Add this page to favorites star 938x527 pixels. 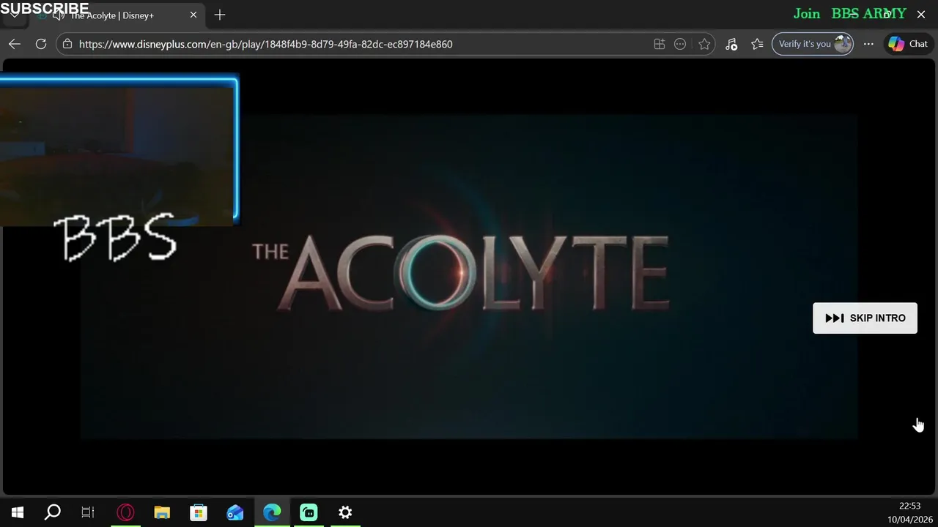tap(704, 44)
